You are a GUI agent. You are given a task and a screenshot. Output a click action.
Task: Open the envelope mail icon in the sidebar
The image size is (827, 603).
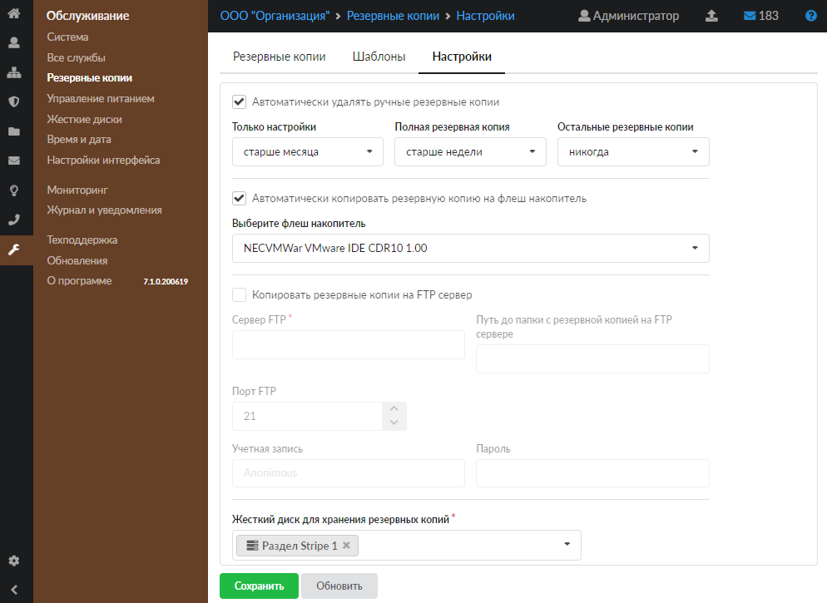(x=14, y=161)
